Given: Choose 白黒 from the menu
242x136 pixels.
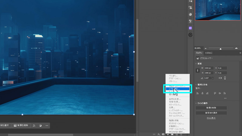Looking at the screenshot, I should coord(178,108).
